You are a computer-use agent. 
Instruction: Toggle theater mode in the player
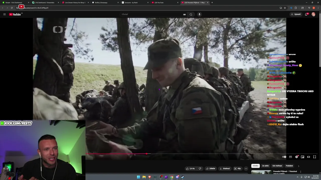(x=308, y=157)
